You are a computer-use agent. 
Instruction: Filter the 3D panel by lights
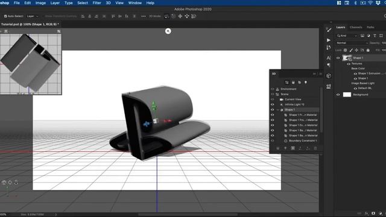[306, 83]
